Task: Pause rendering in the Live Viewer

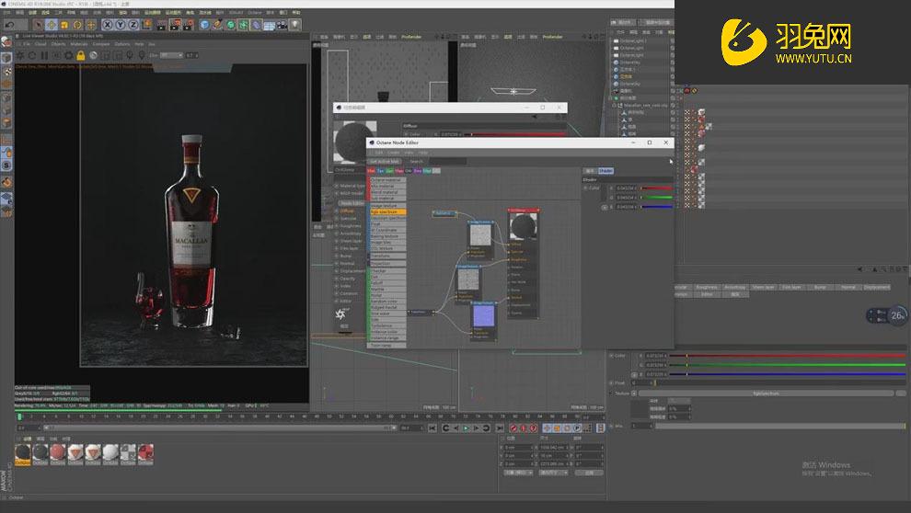Action: click(44, 55)
